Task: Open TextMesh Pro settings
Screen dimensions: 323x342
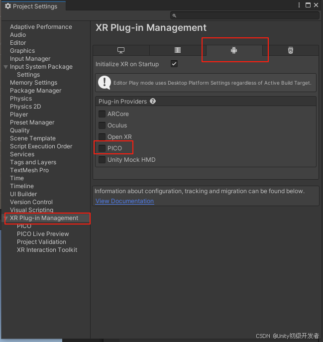Action: coord(29,170)
